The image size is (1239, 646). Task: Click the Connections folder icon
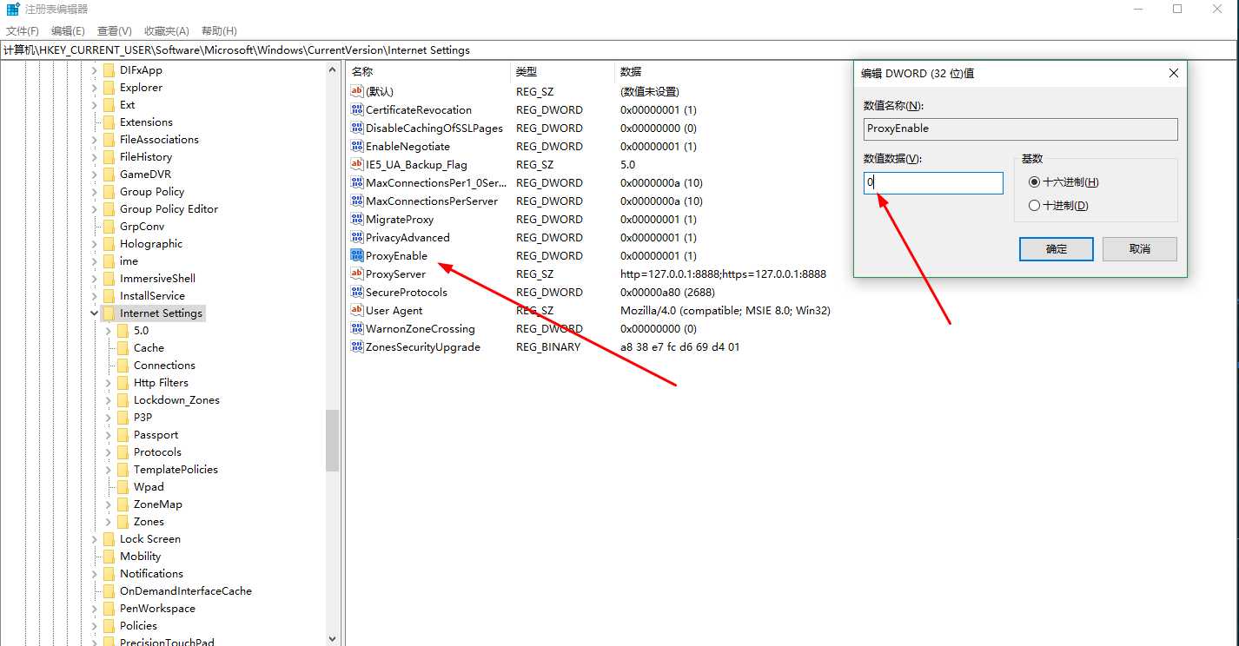123,365
